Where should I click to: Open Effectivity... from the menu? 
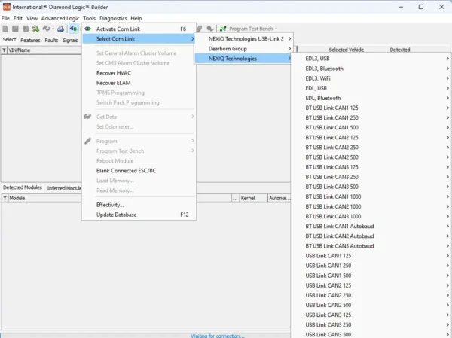(x=139, y=205)
